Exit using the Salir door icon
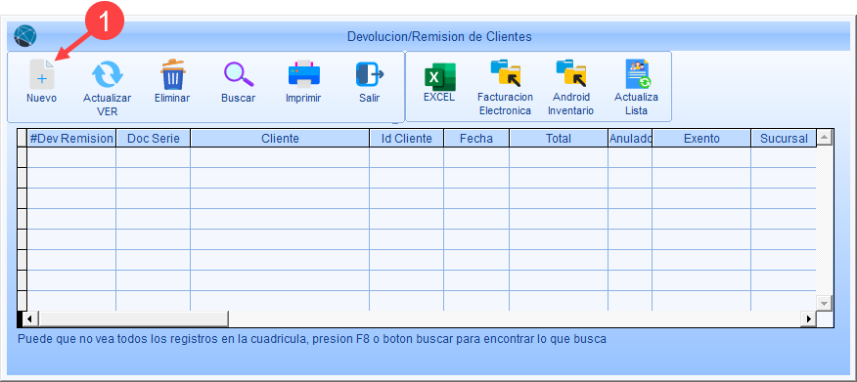The height and width of the screenshot is (382, 857). 370,74
